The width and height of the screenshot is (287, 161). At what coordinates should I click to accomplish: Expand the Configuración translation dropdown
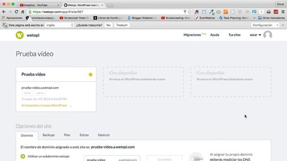(265, 25)
